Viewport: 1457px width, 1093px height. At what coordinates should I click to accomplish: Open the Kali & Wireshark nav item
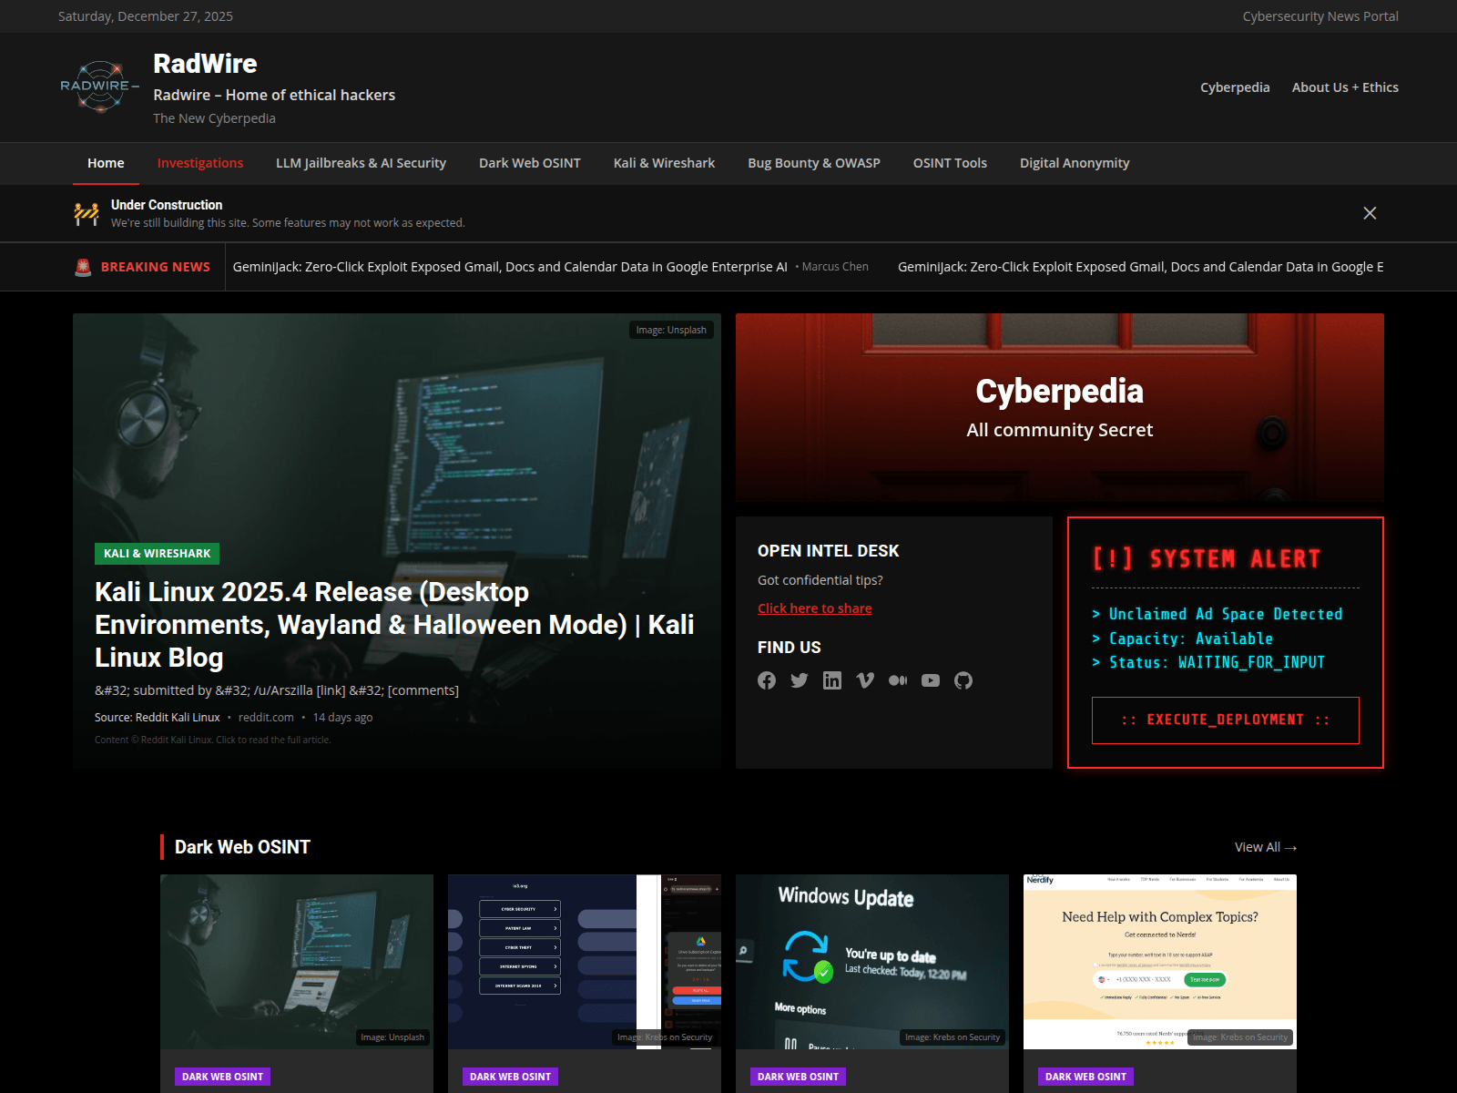click(x=664, y=163)
